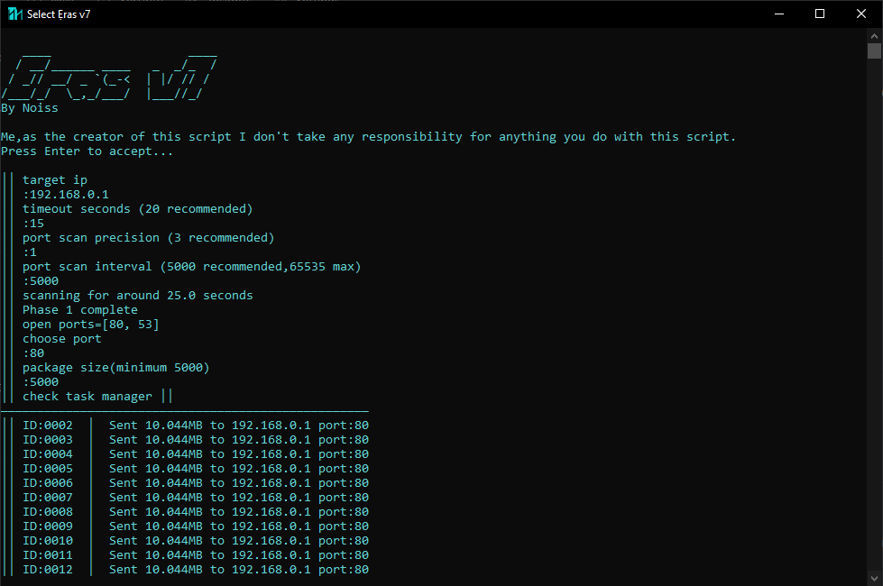Click the "By Noiss" credit line
883x586 pixels.
(30, 108)
